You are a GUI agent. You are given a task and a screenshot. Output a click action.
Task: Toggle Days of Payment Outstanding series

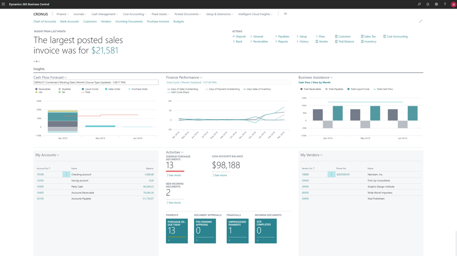222,89
